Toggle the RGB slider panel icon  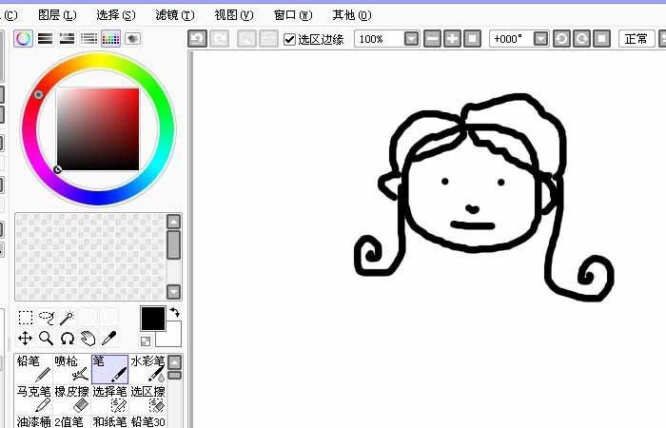46,39
